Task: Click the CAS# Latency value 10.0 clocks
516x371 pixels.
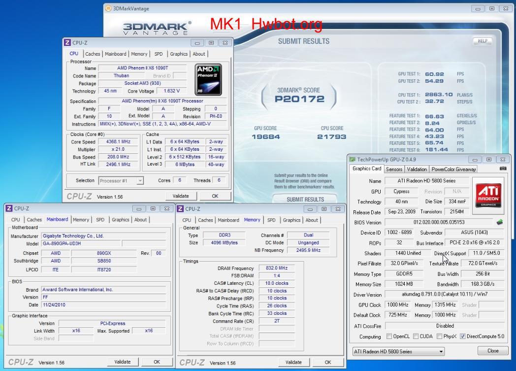Action: 276,283
